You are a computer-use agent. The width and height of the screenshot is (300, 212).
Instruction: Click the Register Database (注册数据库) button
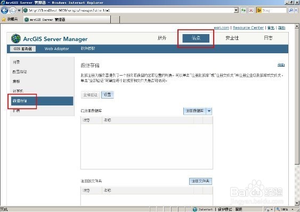[194, 111]
